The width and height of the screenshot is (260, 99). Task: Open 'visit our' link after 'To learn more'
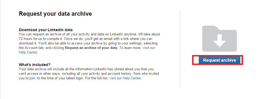(x=149, y=48)
